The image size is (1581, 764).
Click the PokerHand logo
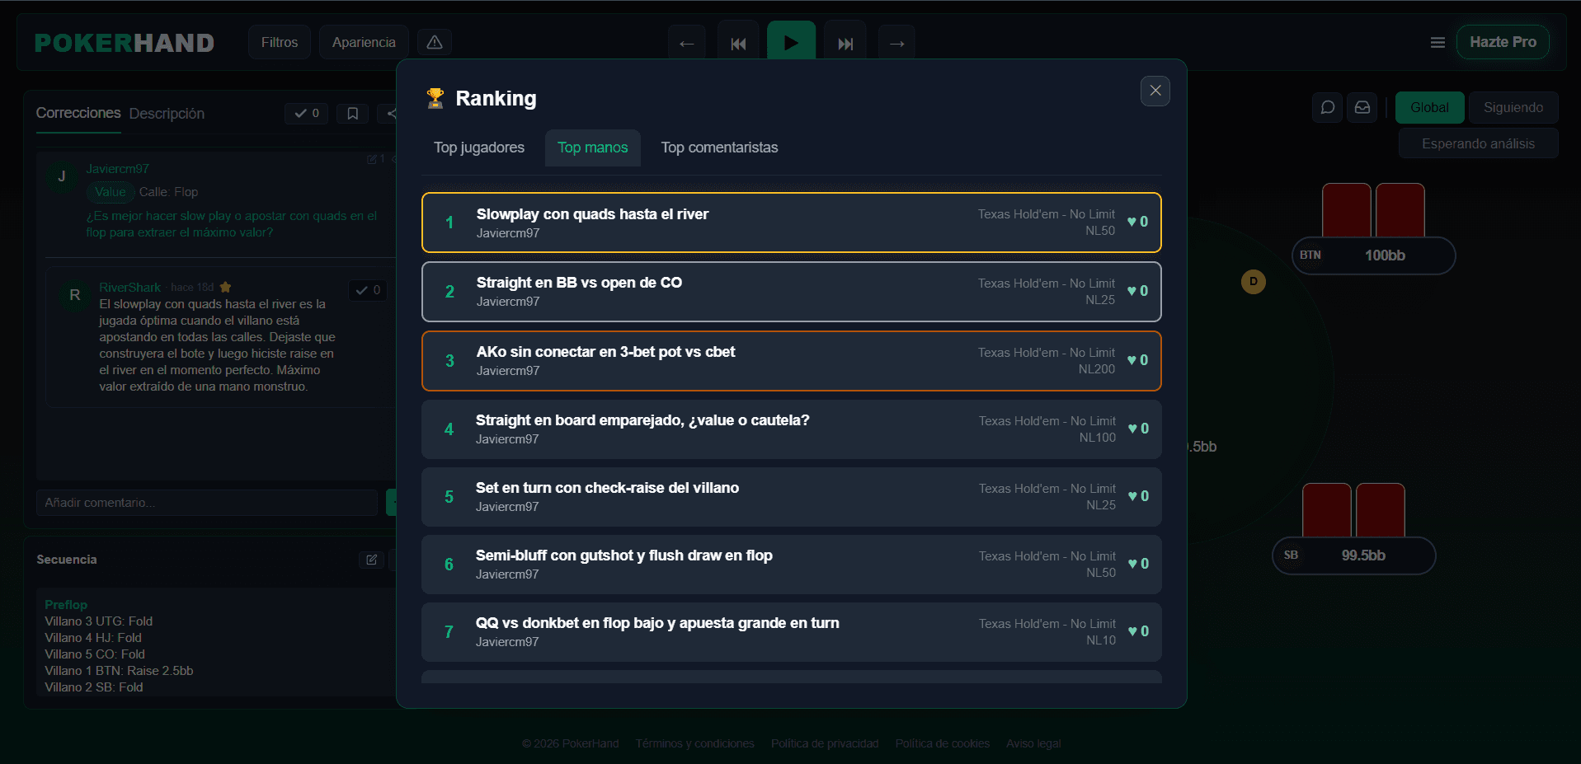coord(125,43)
